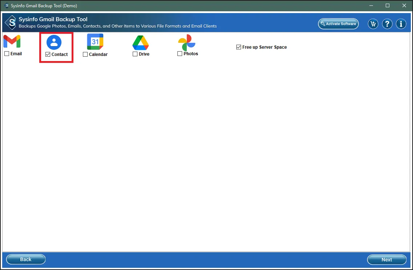Click the Google Calendar icon
Screen dimensions: 413x270
click(95, 41)
